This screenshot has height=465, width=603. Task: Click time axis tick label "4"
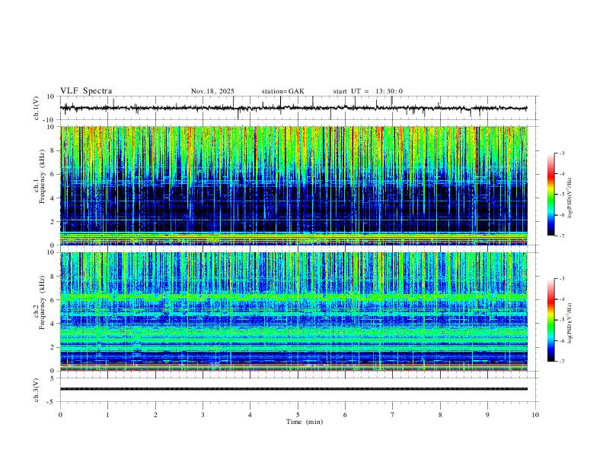[250, 415]
